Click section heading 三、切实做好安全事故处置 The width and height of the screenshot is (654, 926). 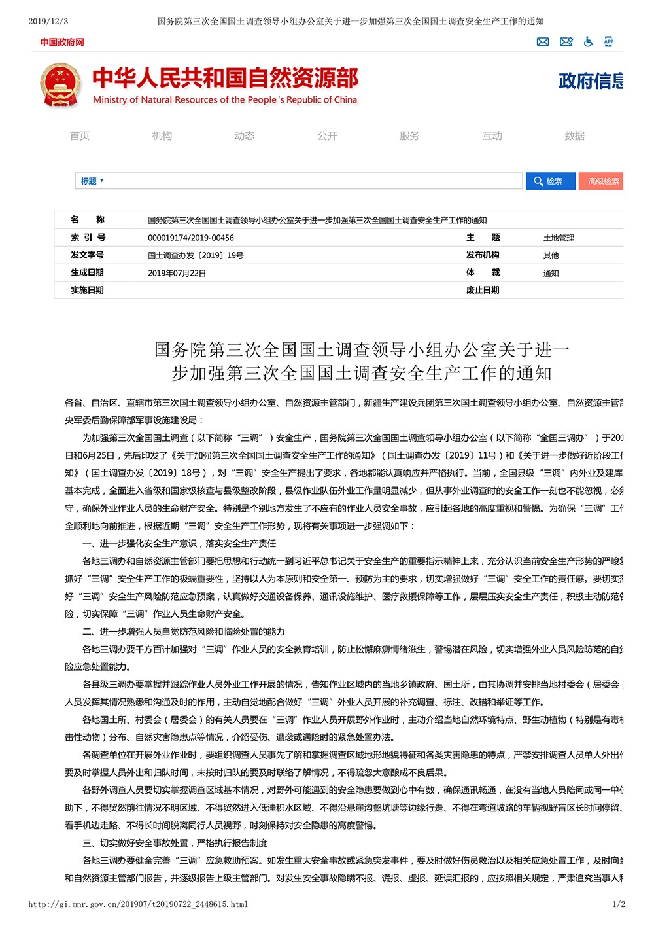[x=175, y=843]
